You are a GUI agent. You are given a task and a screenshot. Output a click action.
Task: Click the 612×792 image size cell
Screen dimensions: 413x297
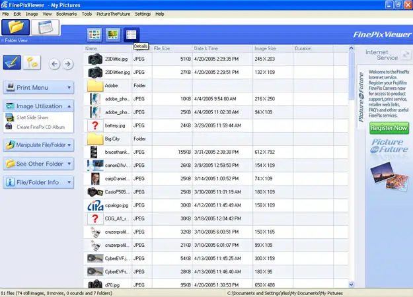click(265, 152)
